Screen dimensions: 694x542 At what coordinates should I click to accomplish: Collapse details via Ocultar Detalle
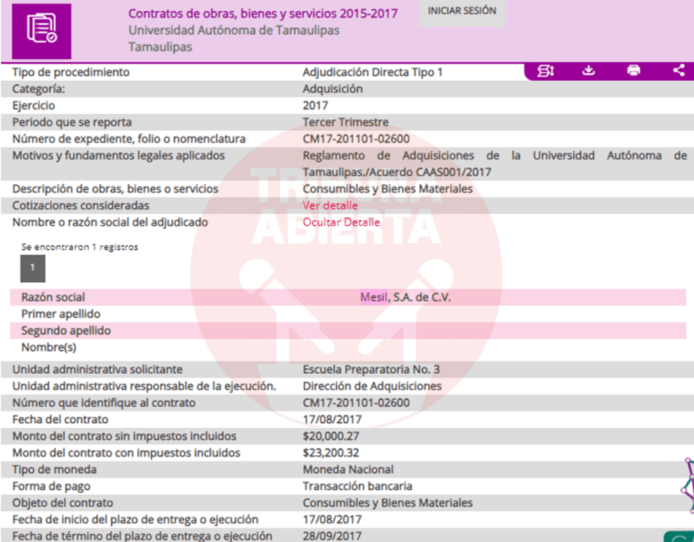pos(341,222)
